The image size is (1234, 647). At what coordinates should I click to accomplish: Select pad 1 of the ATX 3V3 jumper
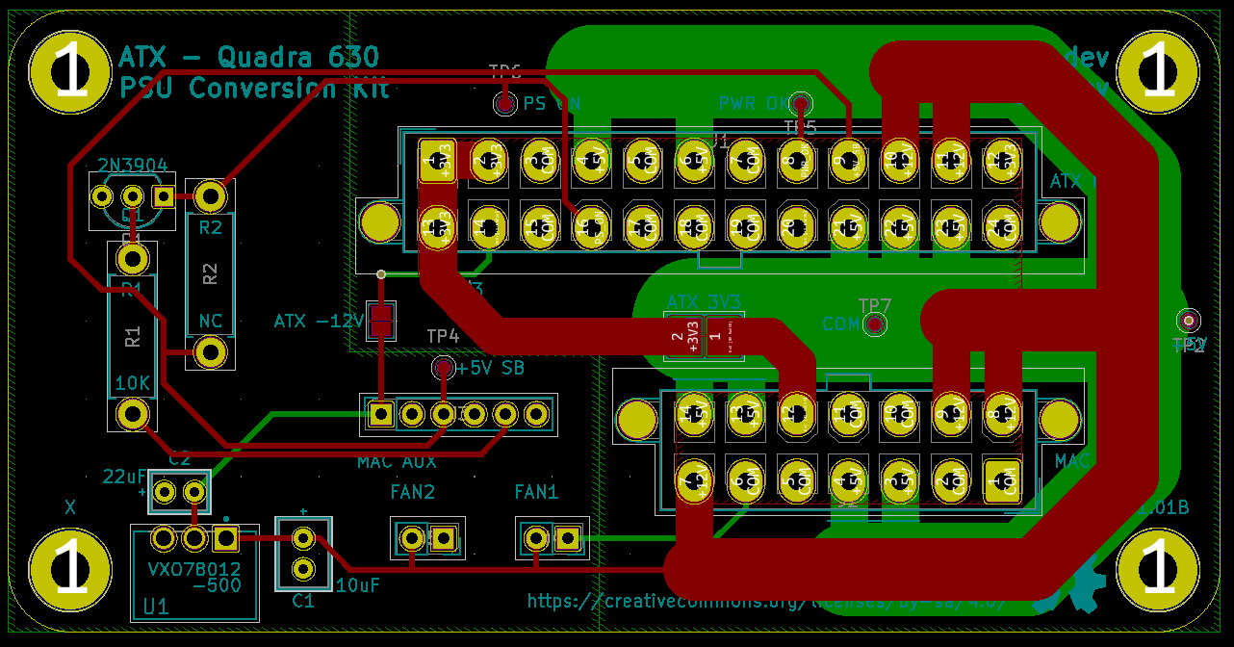[722, 337]
